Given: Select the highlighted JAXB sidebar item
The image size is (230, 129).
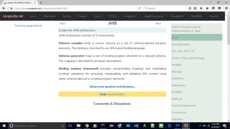Looking at the screenshot, I should [197, 37].
